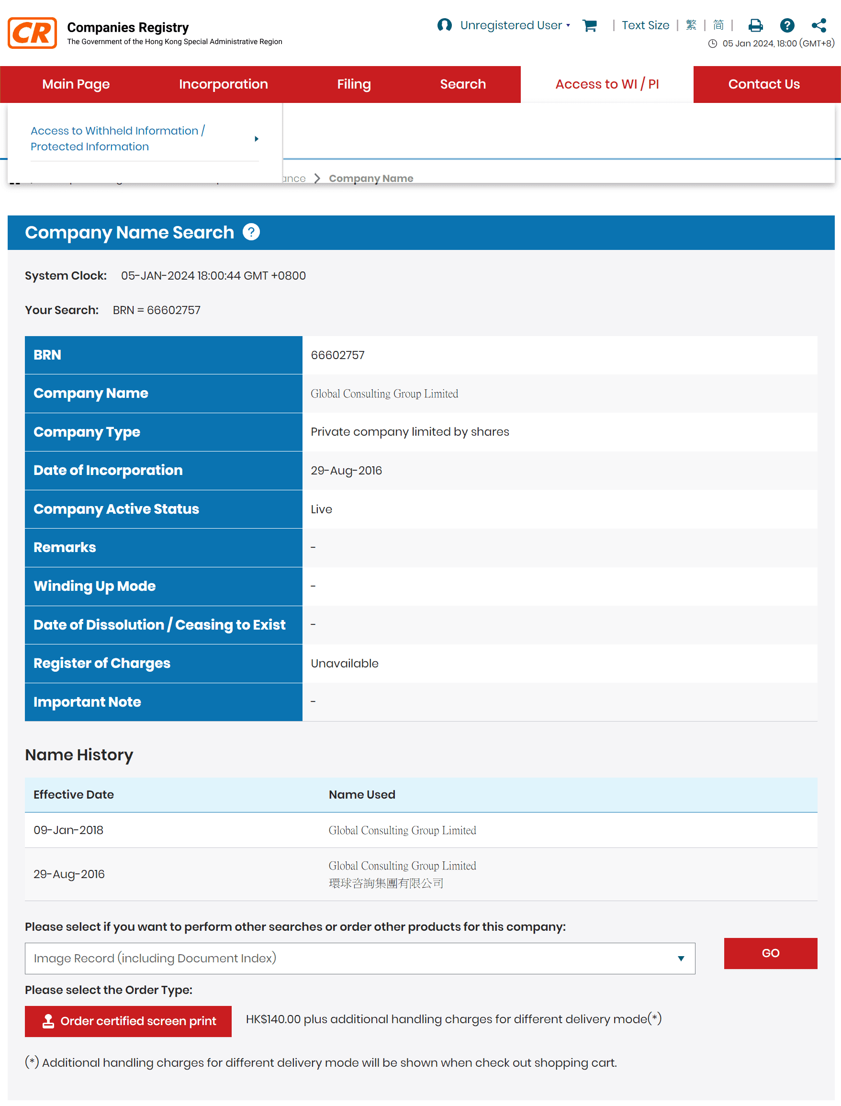Open the Contact Us menu
The width and height of the screenshot is (841, 1106).
pos(763,84)
